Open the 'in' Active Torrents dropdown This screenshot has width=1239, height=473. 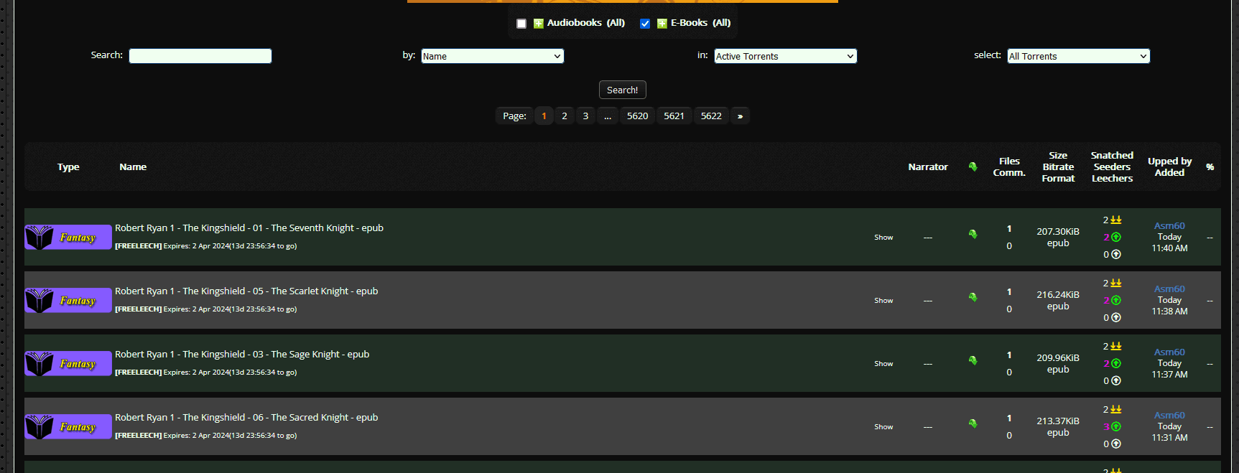point(785,56)
